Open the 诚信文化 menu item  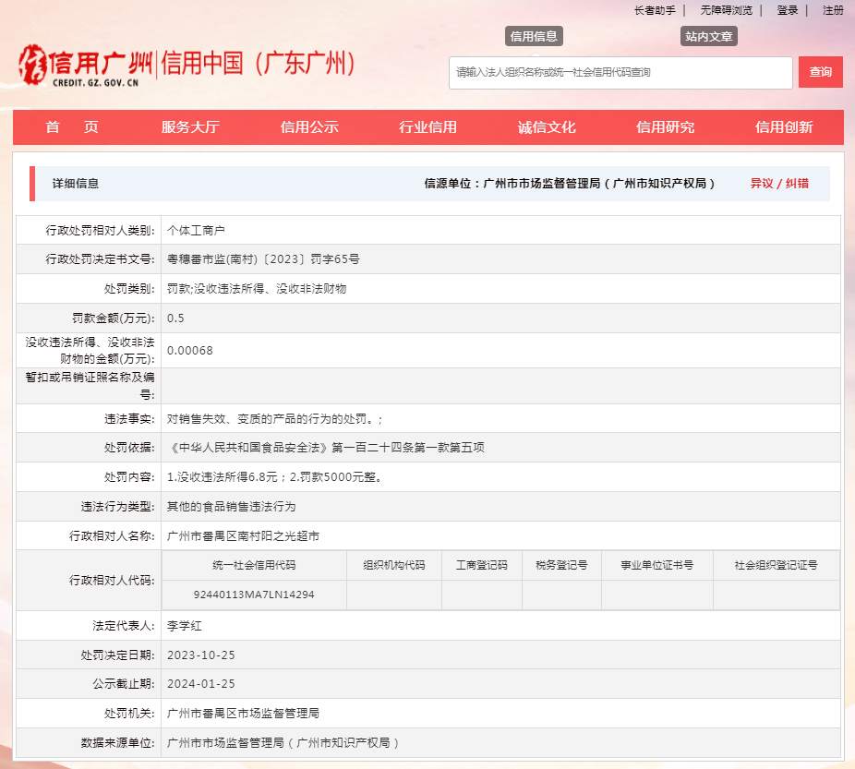pyautogui.click(x=547, y=127)
